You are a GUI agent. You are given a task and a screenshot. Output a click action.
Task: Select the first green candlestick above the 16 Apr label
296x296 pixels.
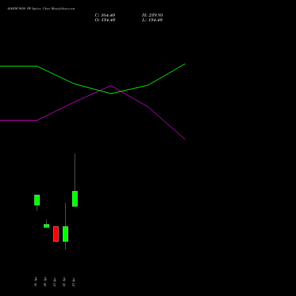tap(37, 200)
